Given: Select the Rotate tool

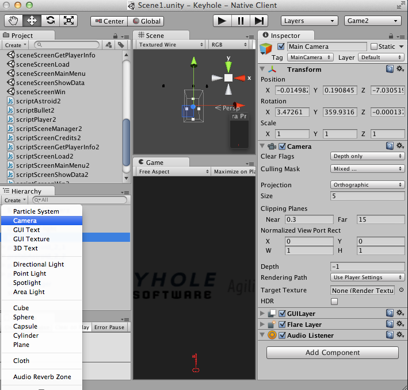Looking at the screenshot, I should tap(50, 21).
